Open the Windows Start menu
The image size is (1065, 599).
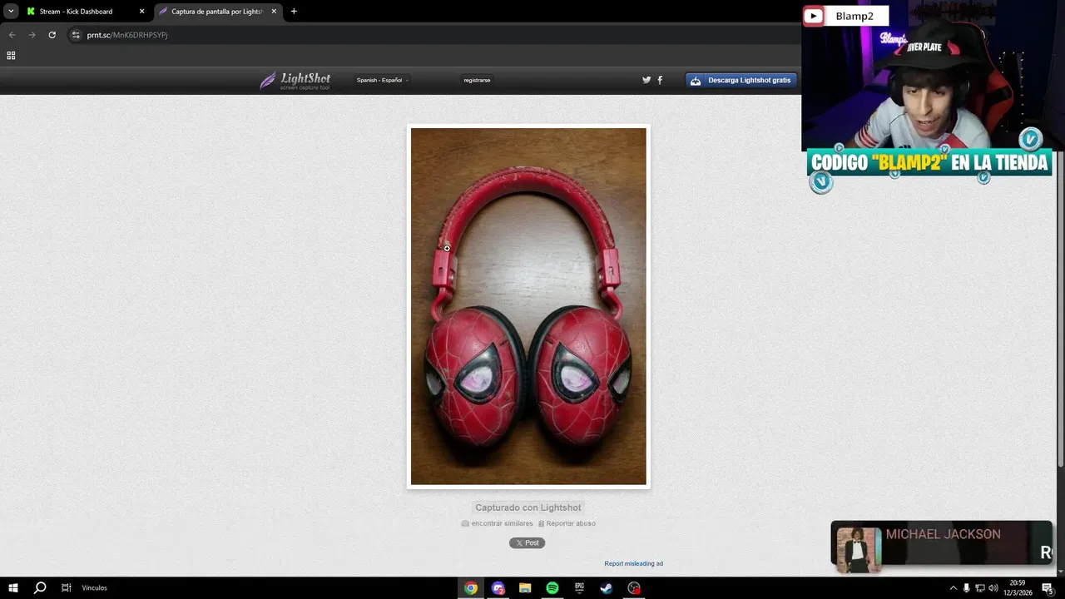[x=13, y=588]
